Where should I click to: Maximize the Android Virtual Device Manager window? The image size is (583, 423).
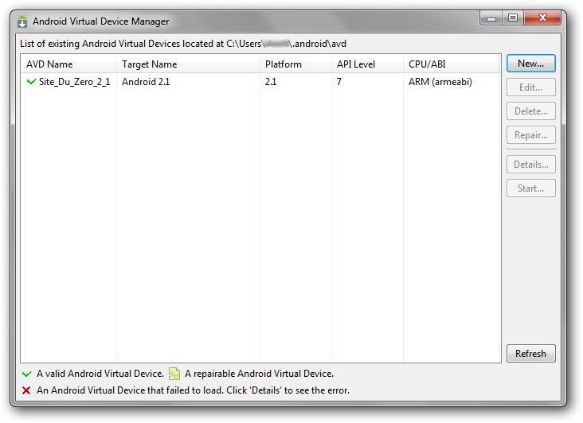513,17
